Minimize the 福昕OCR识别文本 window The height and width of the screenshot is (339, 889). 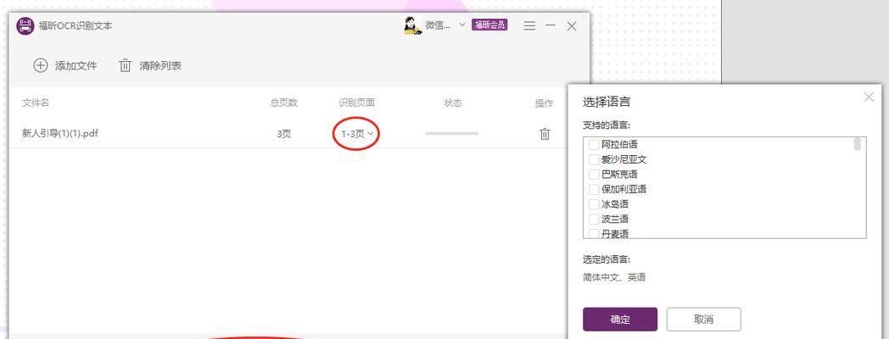click(551, 26)
